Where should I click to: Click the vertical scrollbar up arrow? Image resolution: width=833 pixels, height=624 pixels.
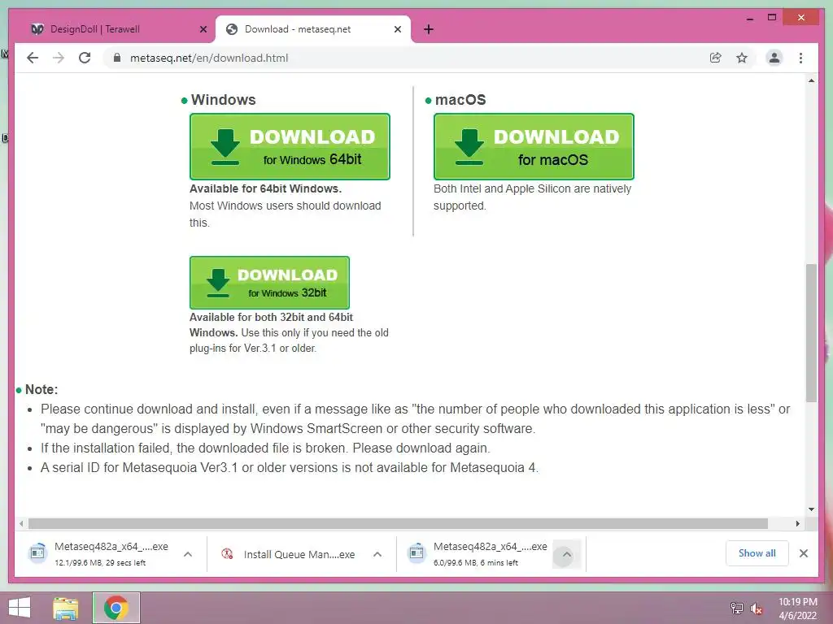click(x=811, y=80)
